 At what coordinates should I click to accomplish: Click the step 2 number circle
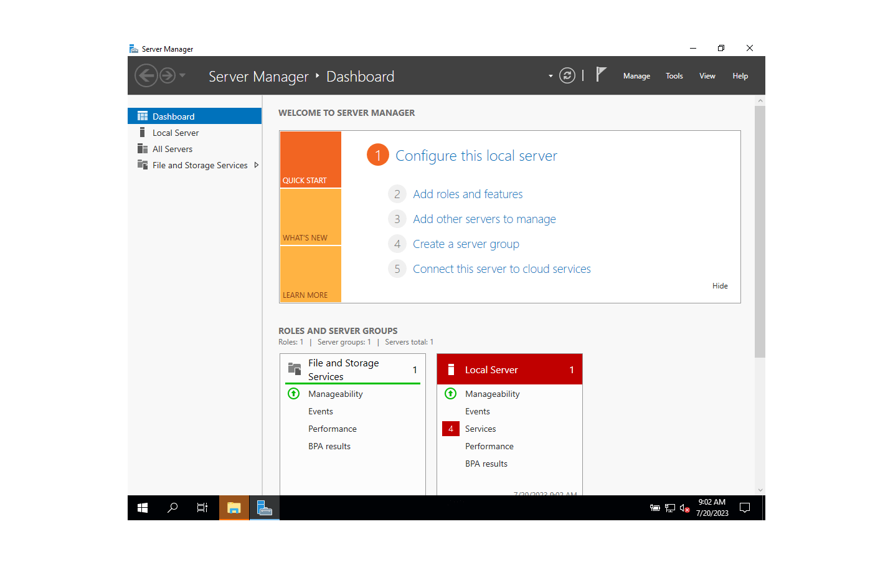pos(397,194)
